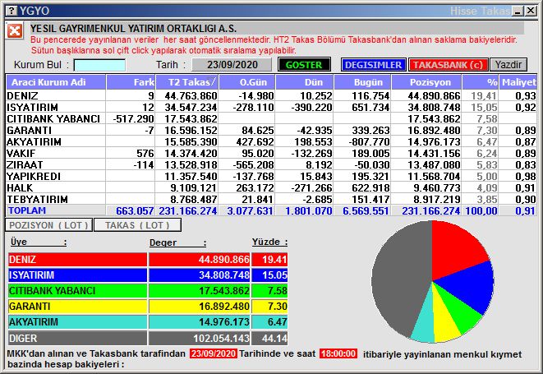Screen dimensions: 543x374
Task: Click the T2 Takas value 44.763.860
Action: pos(191,95)
